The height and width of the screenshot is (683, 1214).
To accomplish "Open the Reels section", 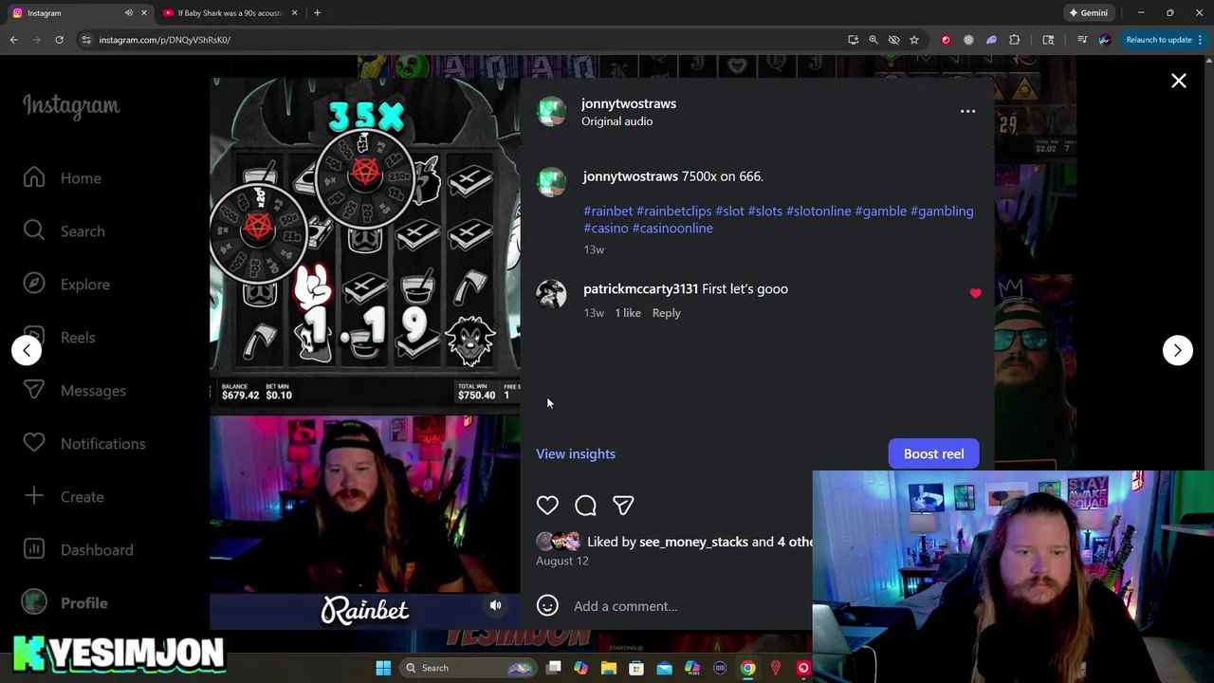I will (60, 338).
